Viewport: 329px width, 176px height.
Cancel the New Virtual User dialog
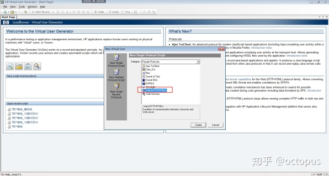coord(215,125)
